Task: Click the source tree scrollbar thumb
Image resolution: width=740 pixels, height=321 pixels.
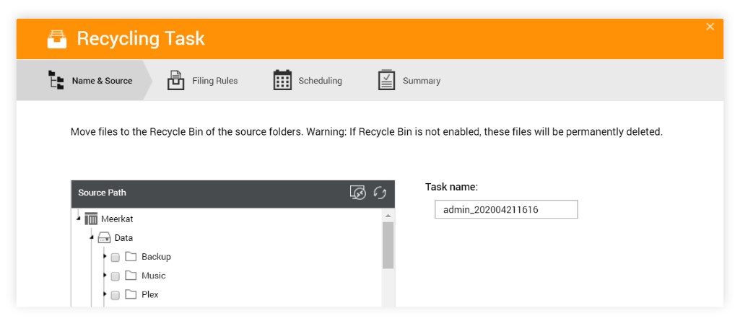Action: tap(388, 245)
